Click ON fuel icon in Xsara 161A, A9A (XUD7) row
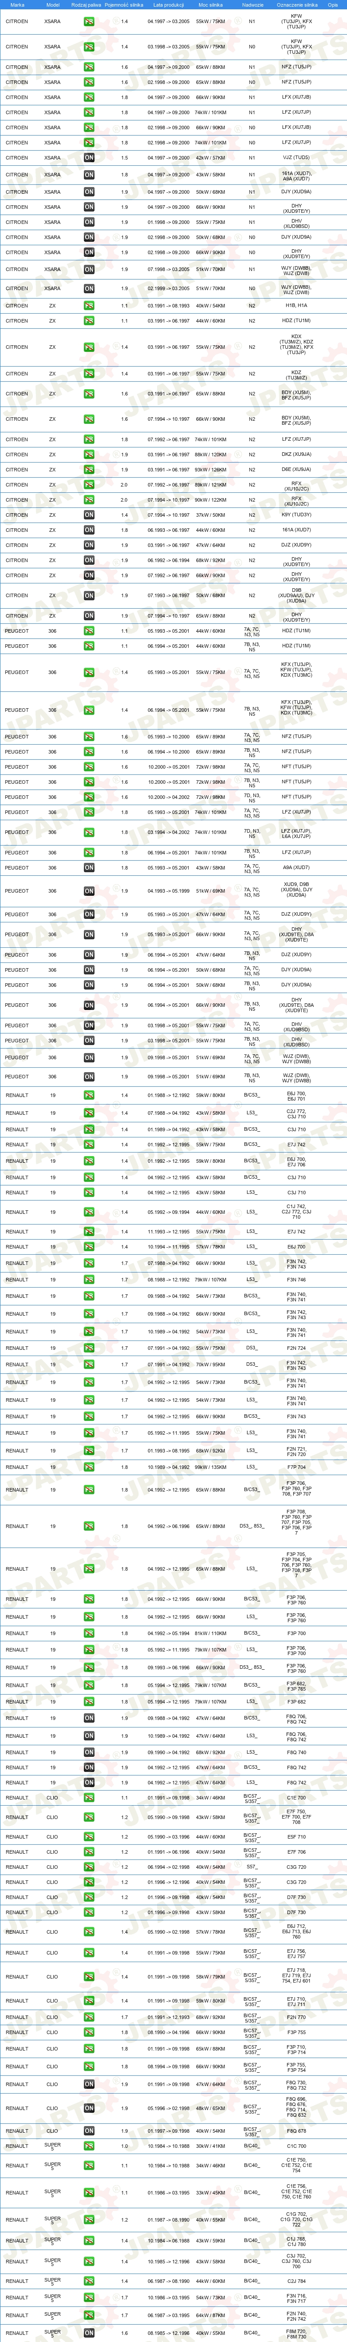 click(x=89, y=175)
